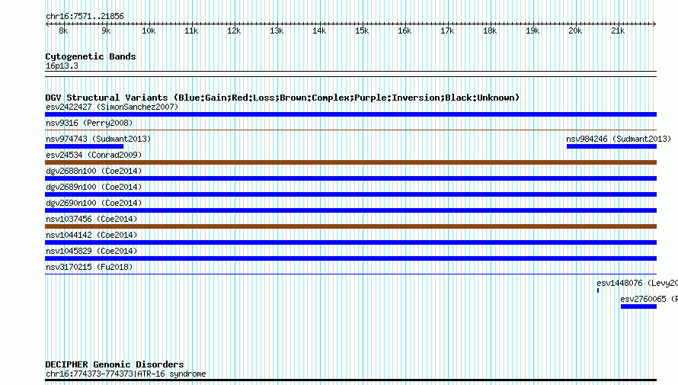Open the ATR-16 syndrome entry
The width and height of the screenshot is (678, 385).
pyautogui.click(x=126, y=374)
